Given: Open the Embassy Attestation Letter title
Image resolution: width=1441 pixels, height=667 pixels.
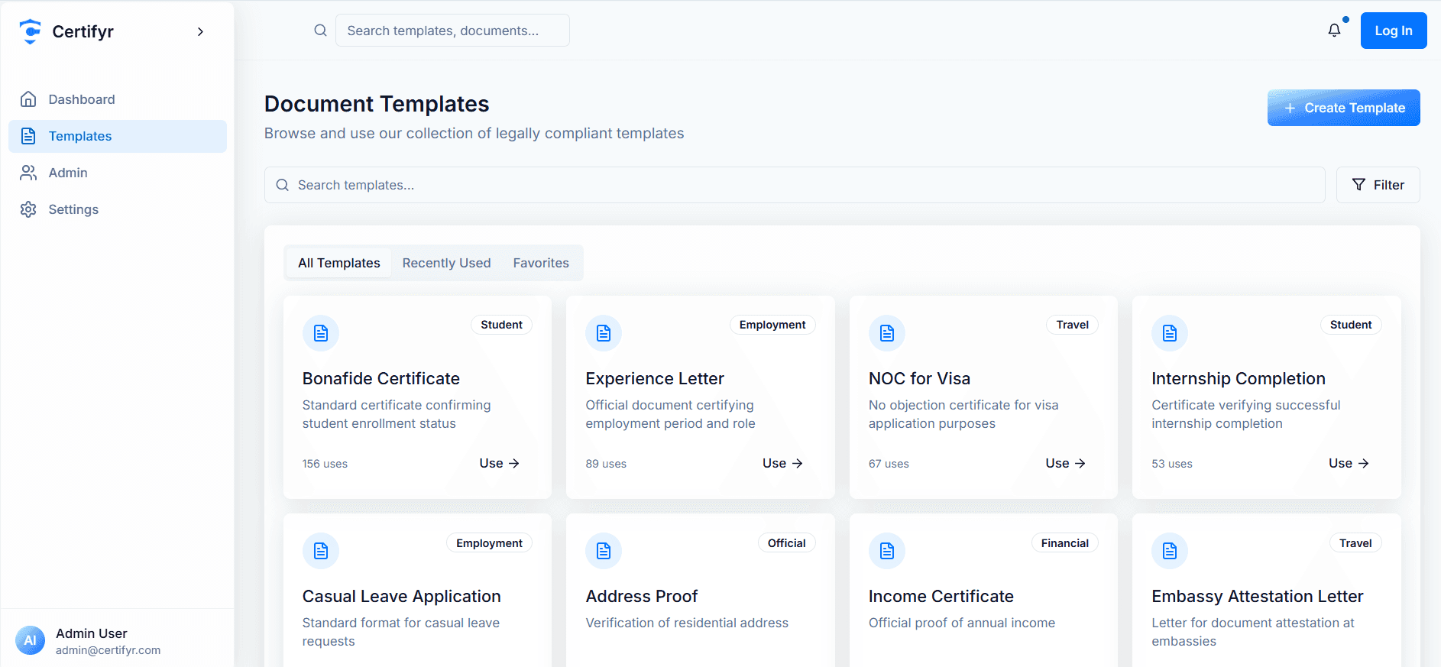Looking at the screenshot, I should 1258,597.
